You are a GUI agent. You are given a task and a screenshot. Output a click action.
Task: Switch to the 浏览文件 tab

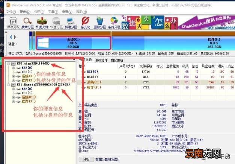point(101,61)
